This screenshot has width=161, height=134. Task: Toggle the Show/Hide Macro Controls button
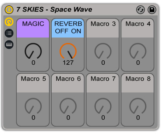coord(9,22)
